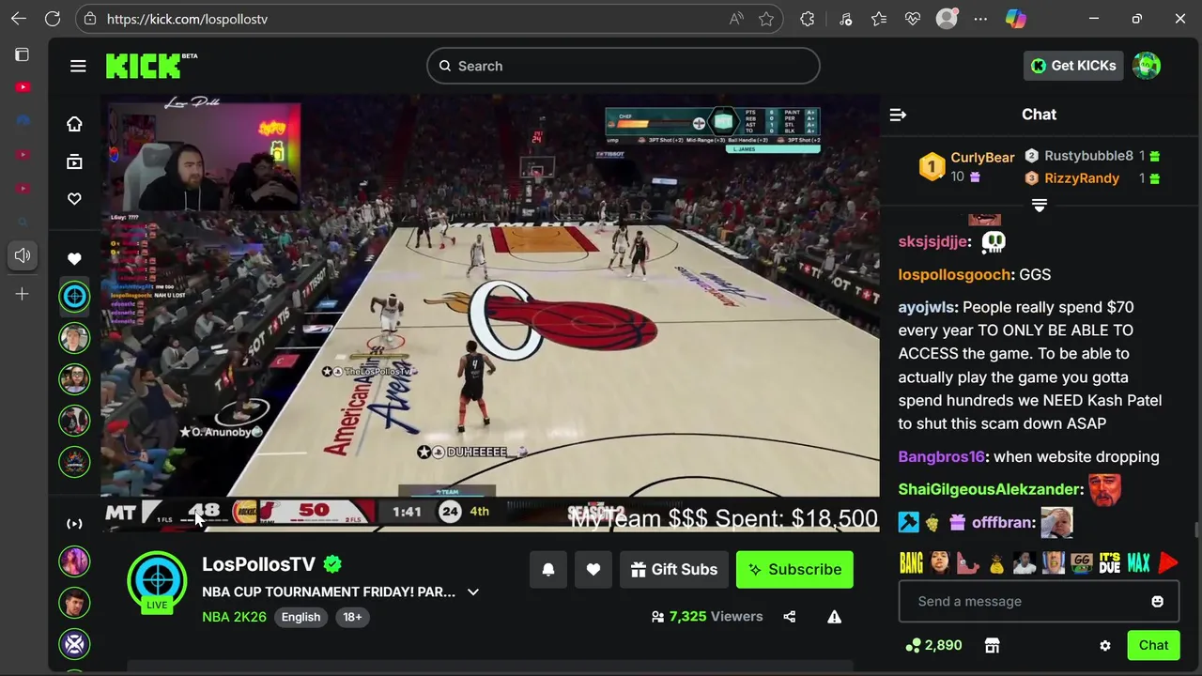Toggle follow heart for LosPollosTV
This screenshot has width=1202, height=676.
(x=593, y=569)
